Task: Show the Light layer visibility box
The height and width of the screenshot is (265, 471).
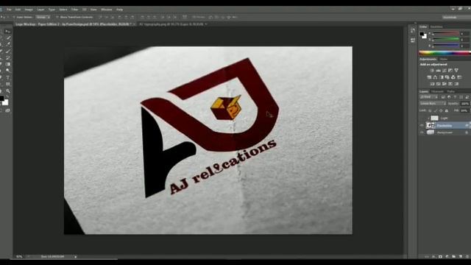Action: point(422,118)
